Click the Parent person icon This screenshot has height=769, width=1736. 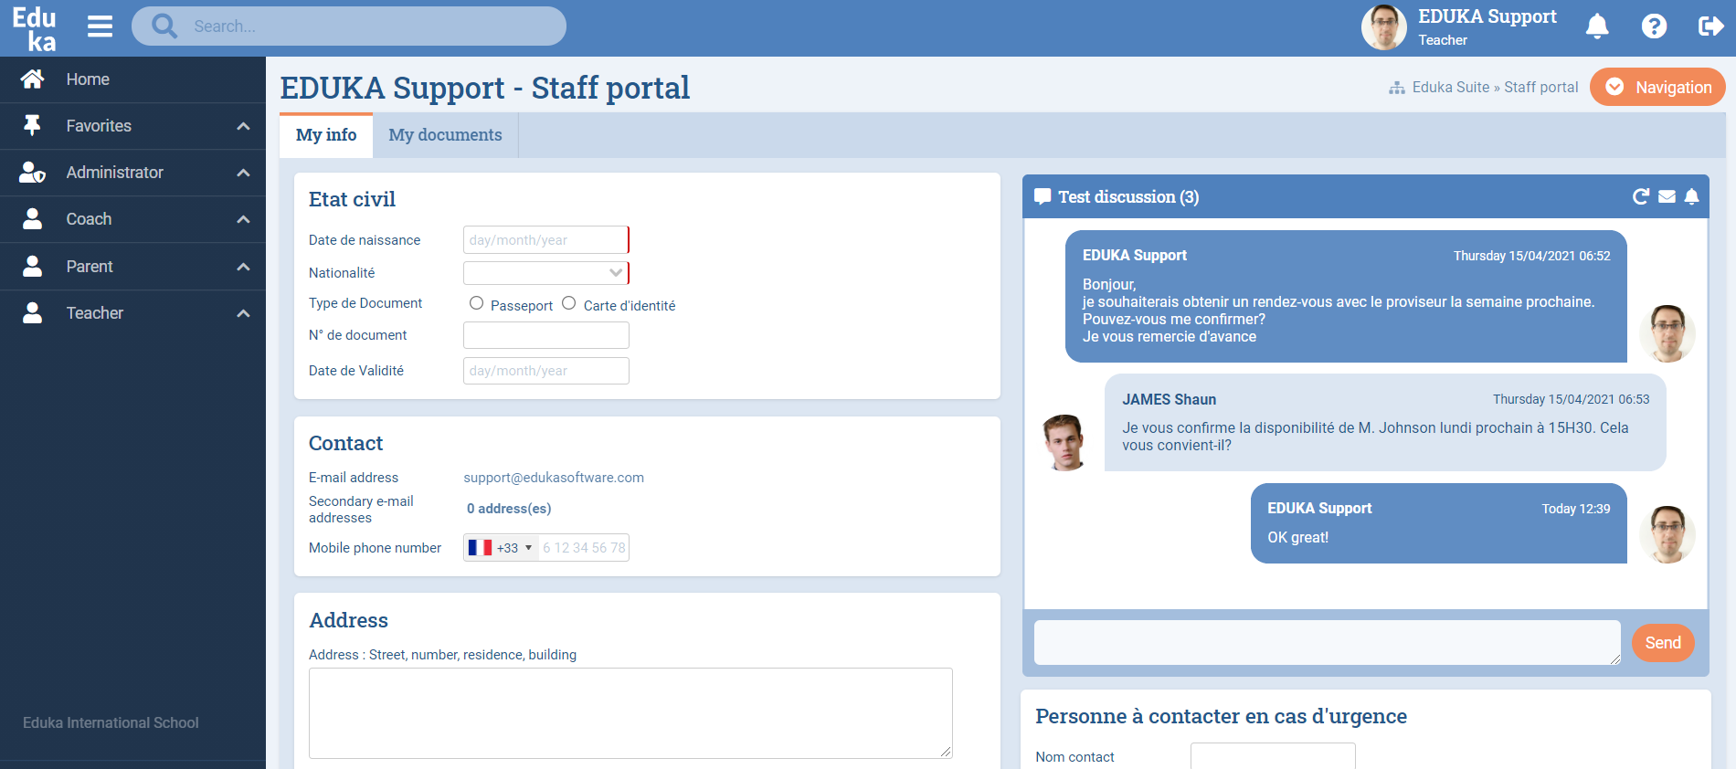[32, 267]
